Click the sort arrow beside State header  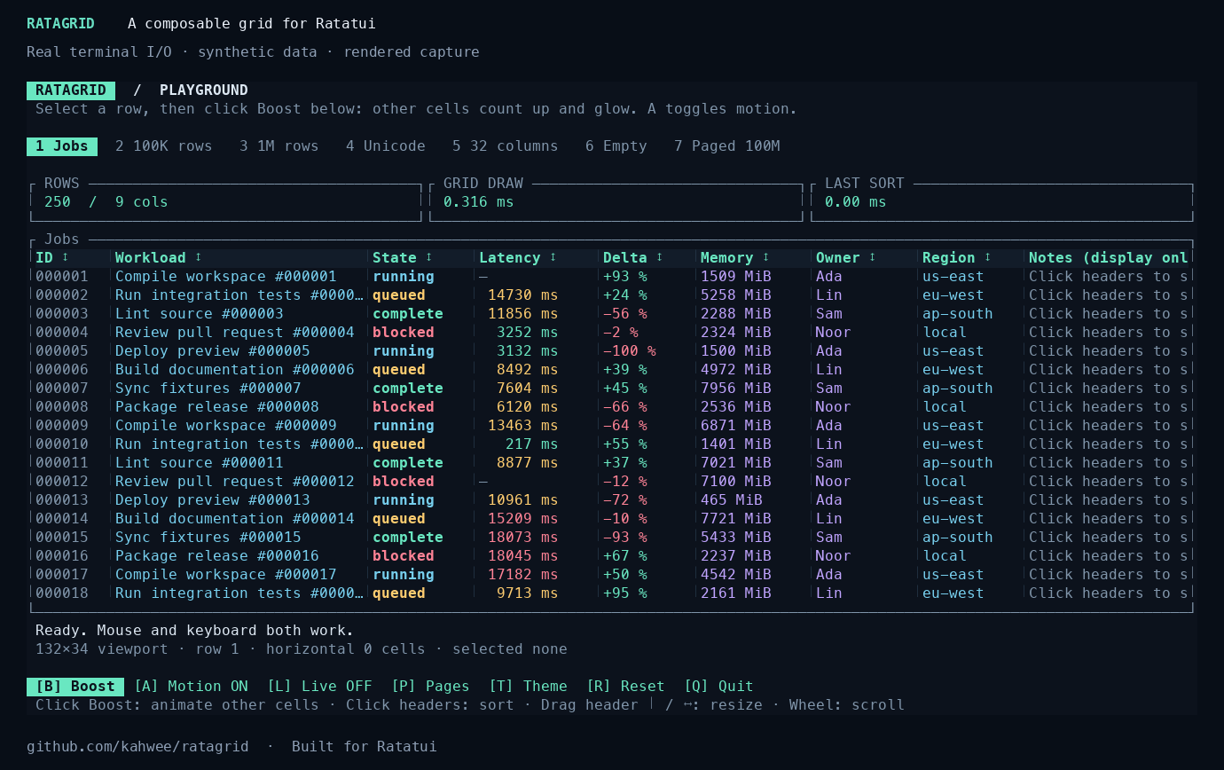tap(429, 257)
